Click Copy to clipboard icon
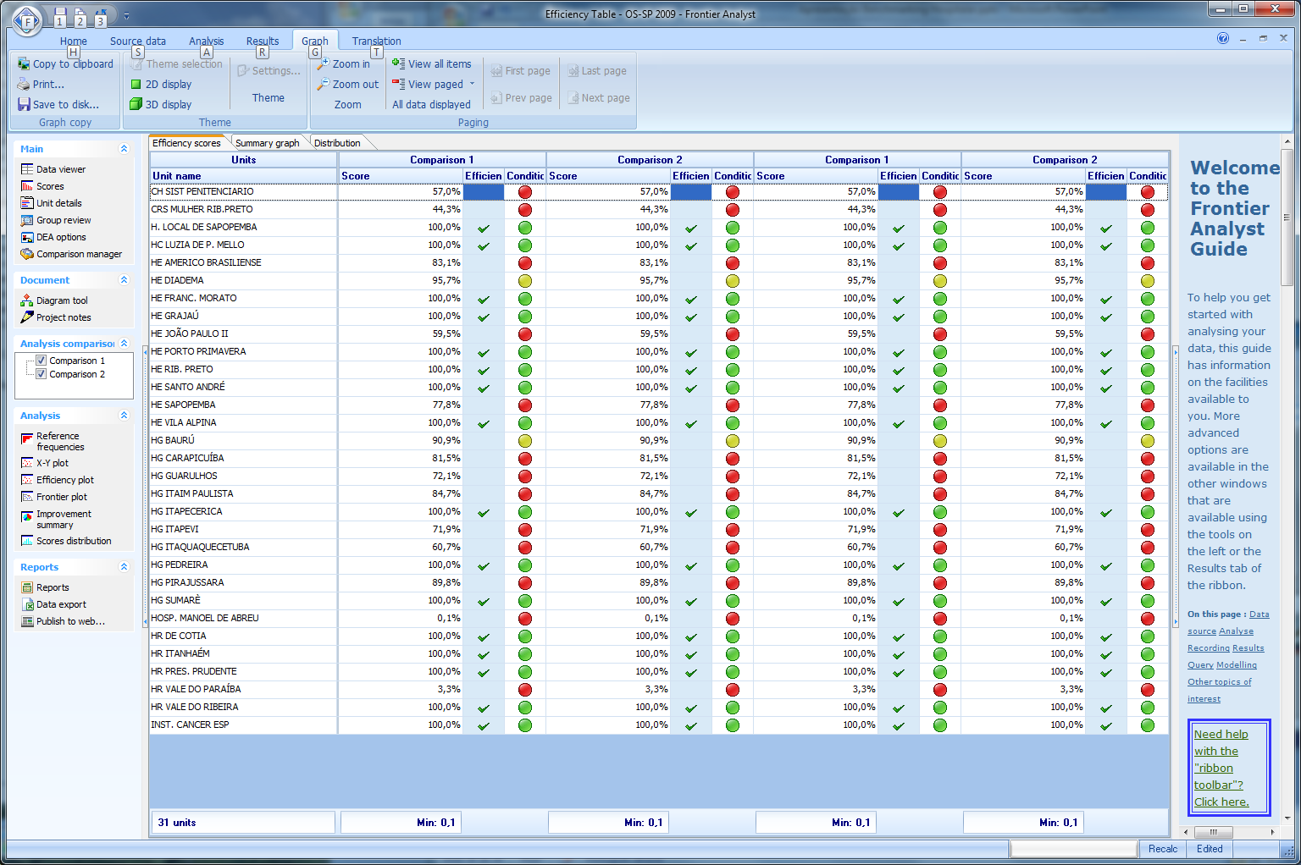1301x865 pixels. [24, 64]
